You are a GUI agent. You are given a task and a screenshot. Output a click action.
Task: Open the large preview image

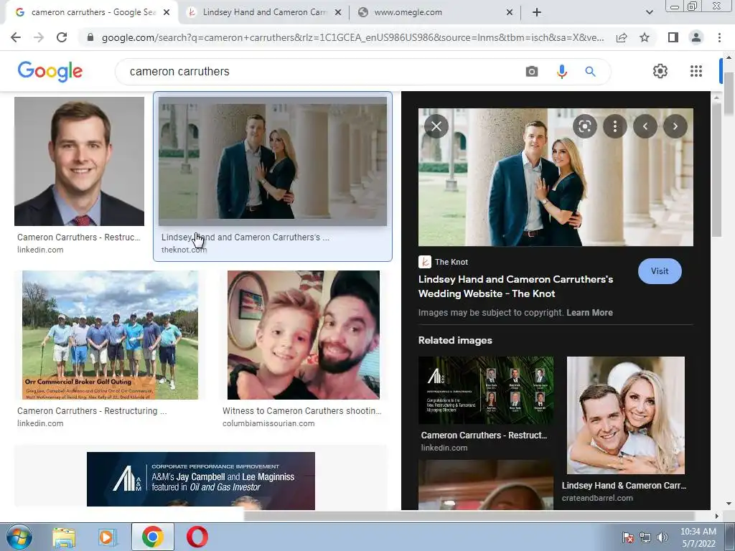click(556, 177)
